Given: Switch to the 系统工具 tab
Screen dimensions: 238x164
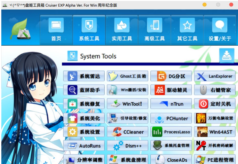Looking at the screenshot, I should click(89, 30).
